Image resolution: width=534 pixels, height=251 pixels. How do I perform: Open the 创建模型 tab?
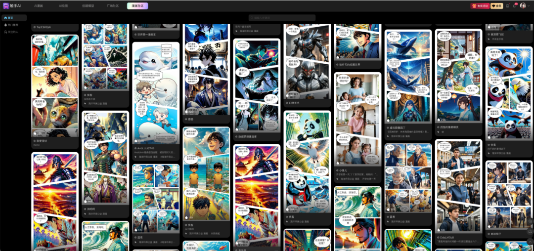tap(88, 6)
